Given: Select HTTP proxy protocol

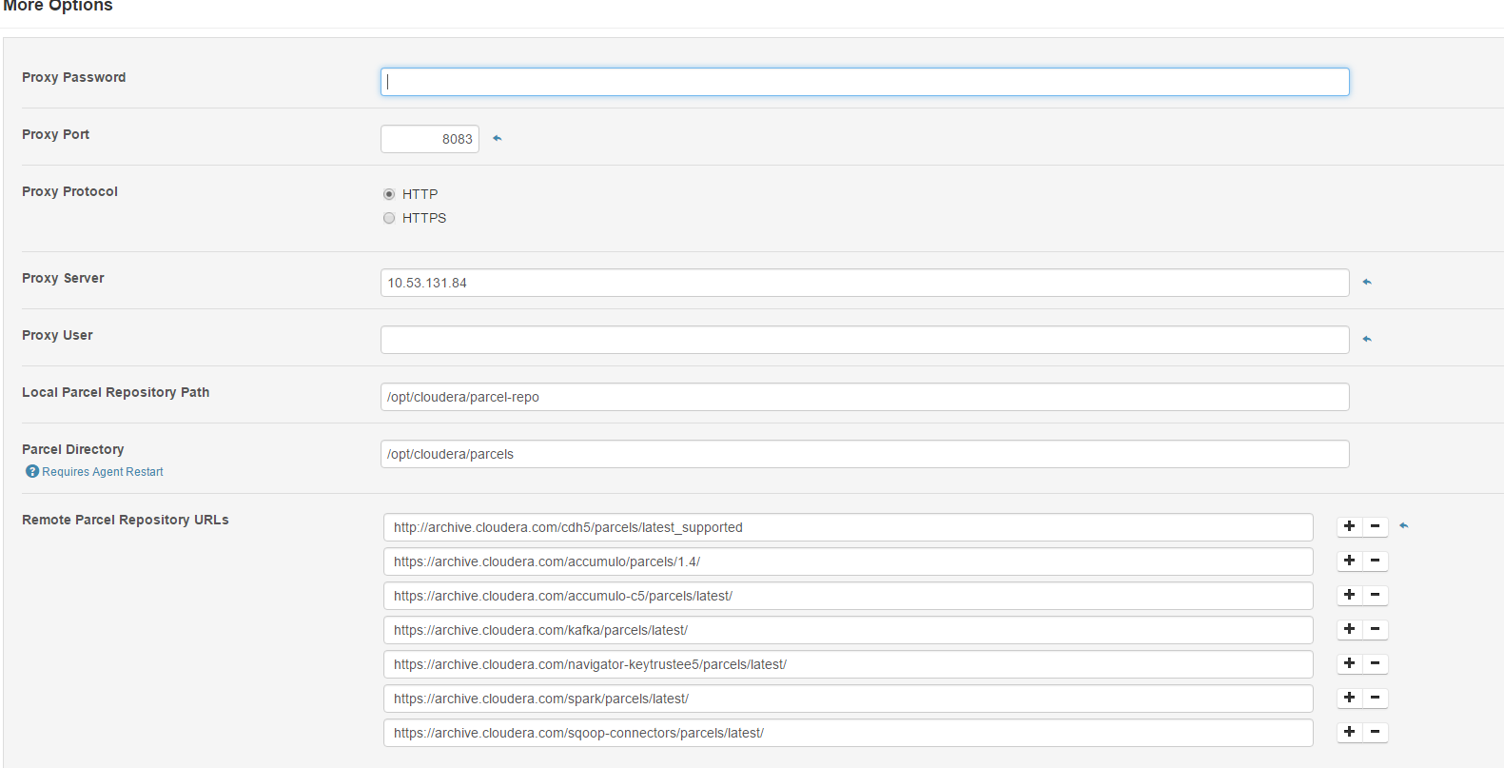Looking at the screenshot, I should point(389,194).
